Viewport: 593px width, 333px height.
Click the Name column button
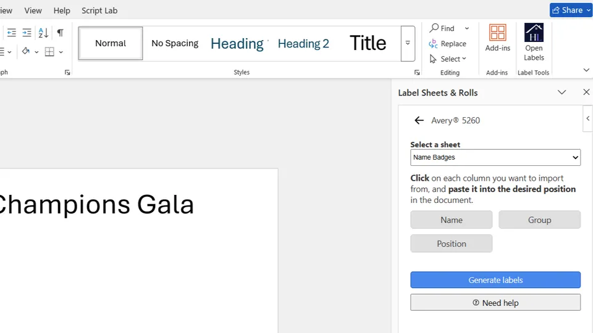point(452,220)
